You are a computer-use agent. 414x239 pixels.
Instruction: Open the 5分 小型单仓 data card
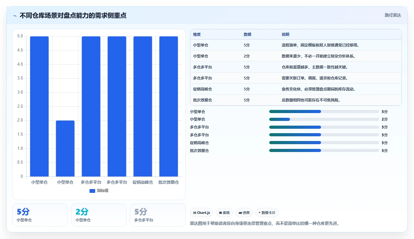pyautogui.click(x=40, y=215)
